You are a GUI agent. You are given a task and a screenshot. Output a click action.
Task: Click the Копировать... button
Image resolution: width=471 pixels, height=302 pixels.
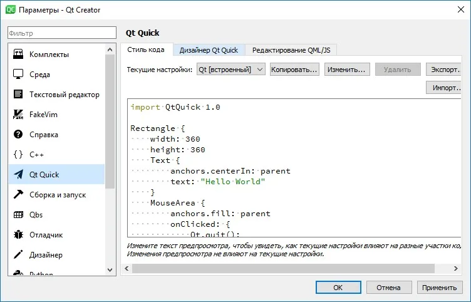coord(294,70)
